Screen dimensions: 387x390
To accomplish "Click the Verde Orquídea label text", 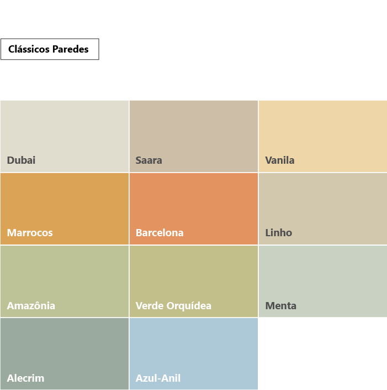I will [x=173, y=306].
